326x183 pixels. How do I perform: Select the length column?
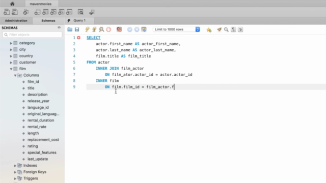pos(33,133)
